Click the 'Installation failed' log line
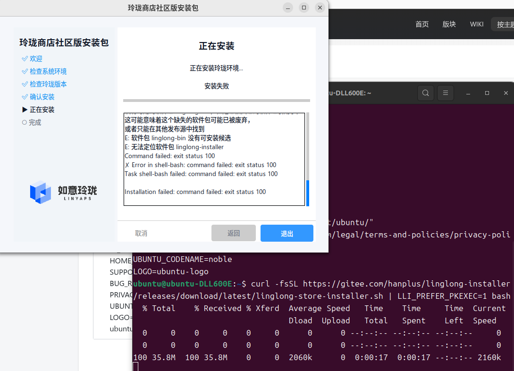Screen dimensions: 514x371 pyautogui.click(x=195, y=192)
